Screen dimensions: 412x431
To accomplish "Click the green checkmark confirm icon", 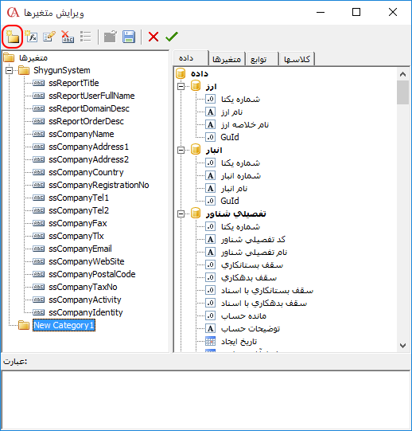I will pos(172,37).
